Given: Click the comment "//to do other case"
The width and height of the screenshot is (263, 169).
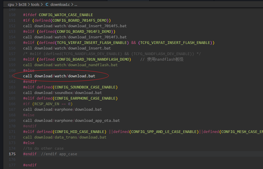Looking at the screenshot, I should tap(43, 148).
